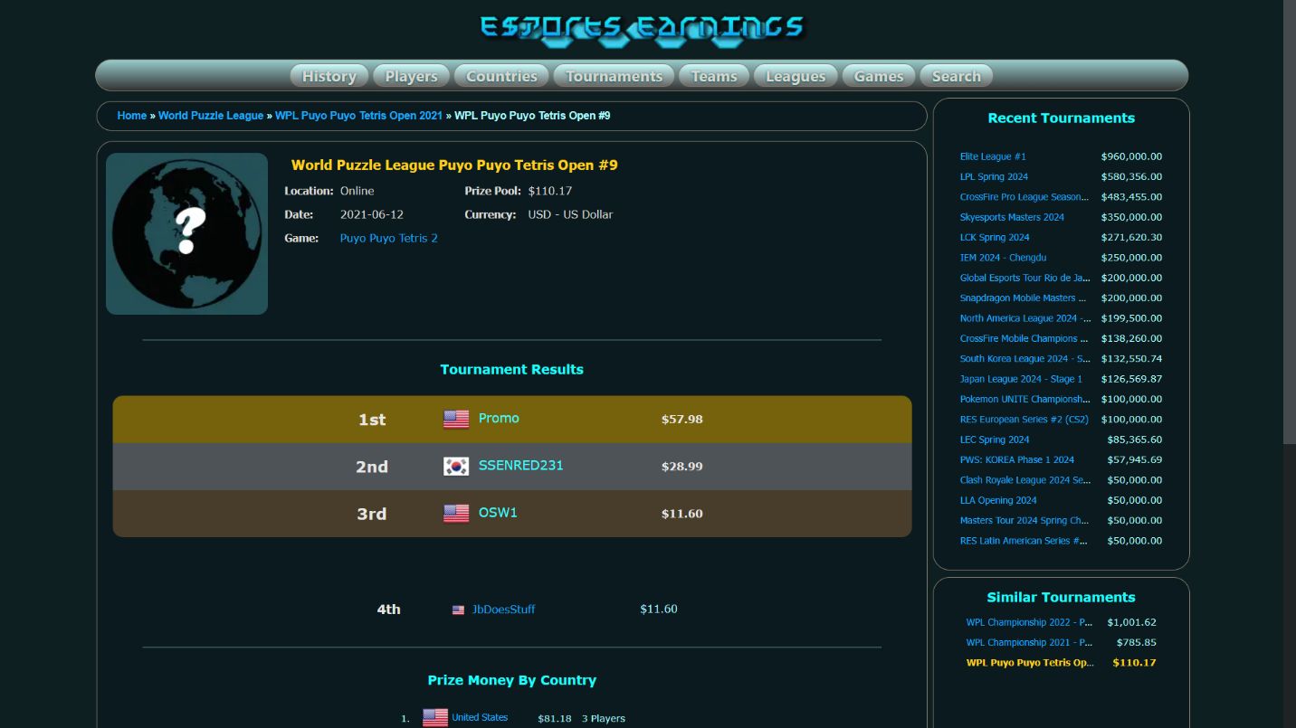
Task: Click the US flag next to OSW1
Action: tap(456, 513)
